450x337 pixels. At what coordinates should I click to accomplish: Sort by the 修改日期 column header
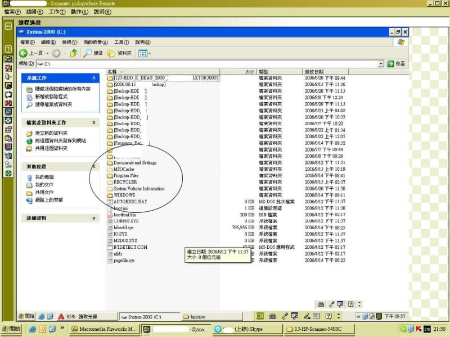pyautogui.click(x=314, y=72)
